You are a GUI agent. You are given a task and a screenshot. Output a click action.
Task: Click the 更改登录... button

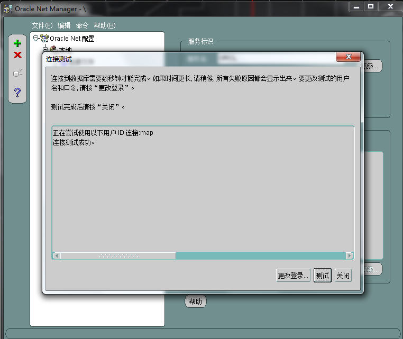coord(293,276)
